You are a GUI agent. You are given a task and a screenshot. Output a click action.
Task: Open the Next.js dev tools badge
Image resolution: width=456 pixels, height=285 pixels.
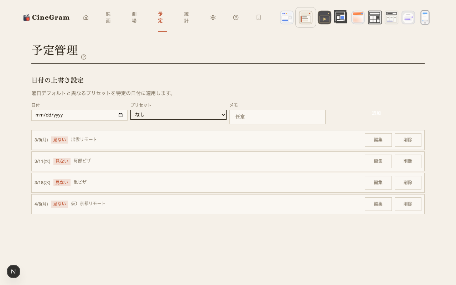(14, 271)
